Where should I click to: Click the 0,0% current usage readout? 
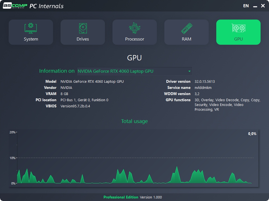pos(252,134)
